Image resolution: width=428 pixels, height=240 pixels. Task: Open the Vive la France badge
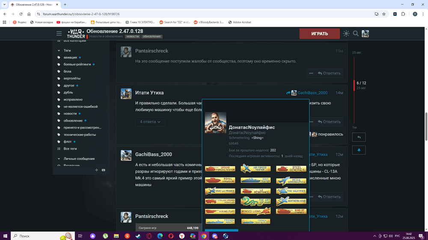click(x=220, y=191)
